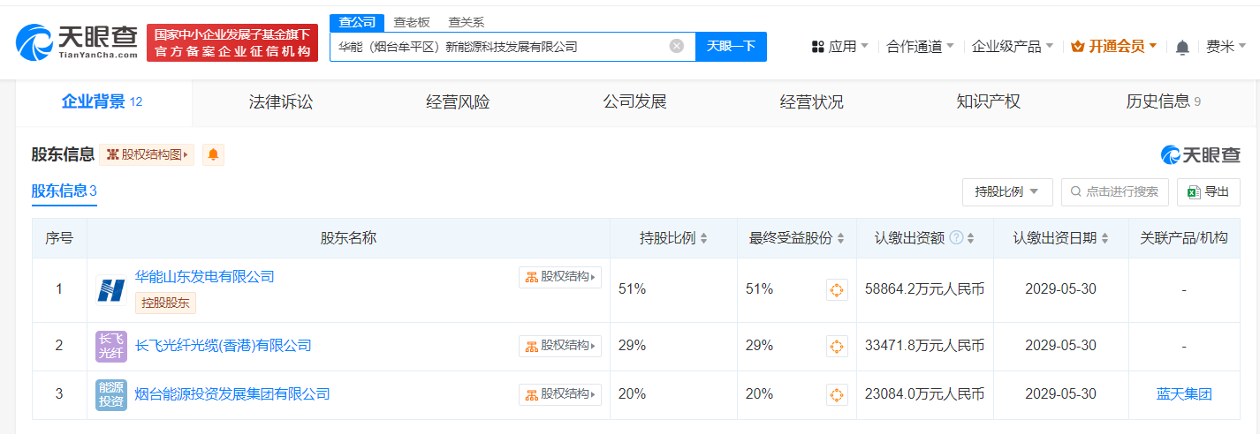
Task: Switch to the 法律诉讼 tab
Action: pos(281,102)
